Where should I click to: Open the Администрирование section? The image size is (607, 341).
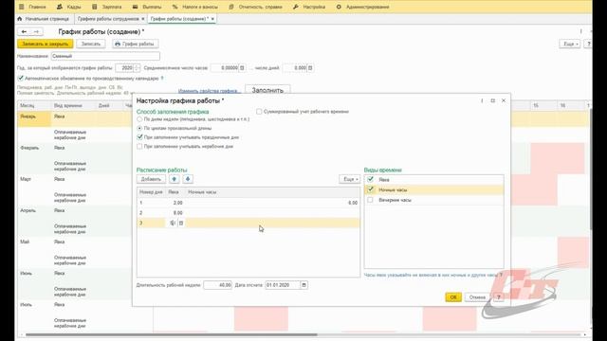pyautogui.click(x=362, y=7)
